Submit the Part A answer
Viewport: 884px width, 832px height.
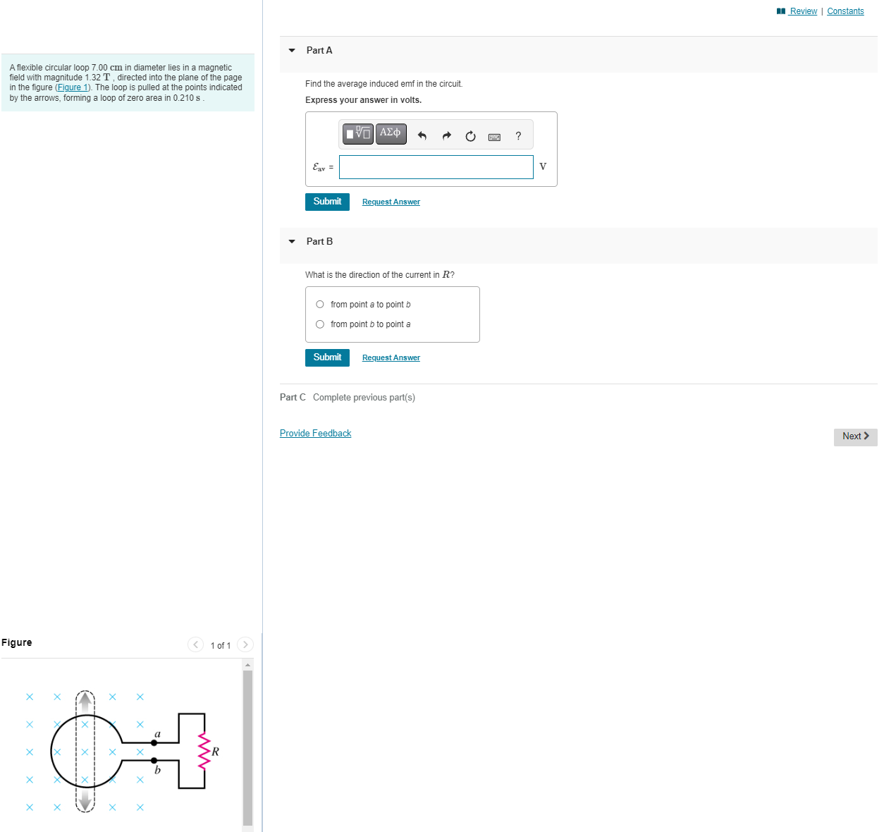(x=327, y=202)
